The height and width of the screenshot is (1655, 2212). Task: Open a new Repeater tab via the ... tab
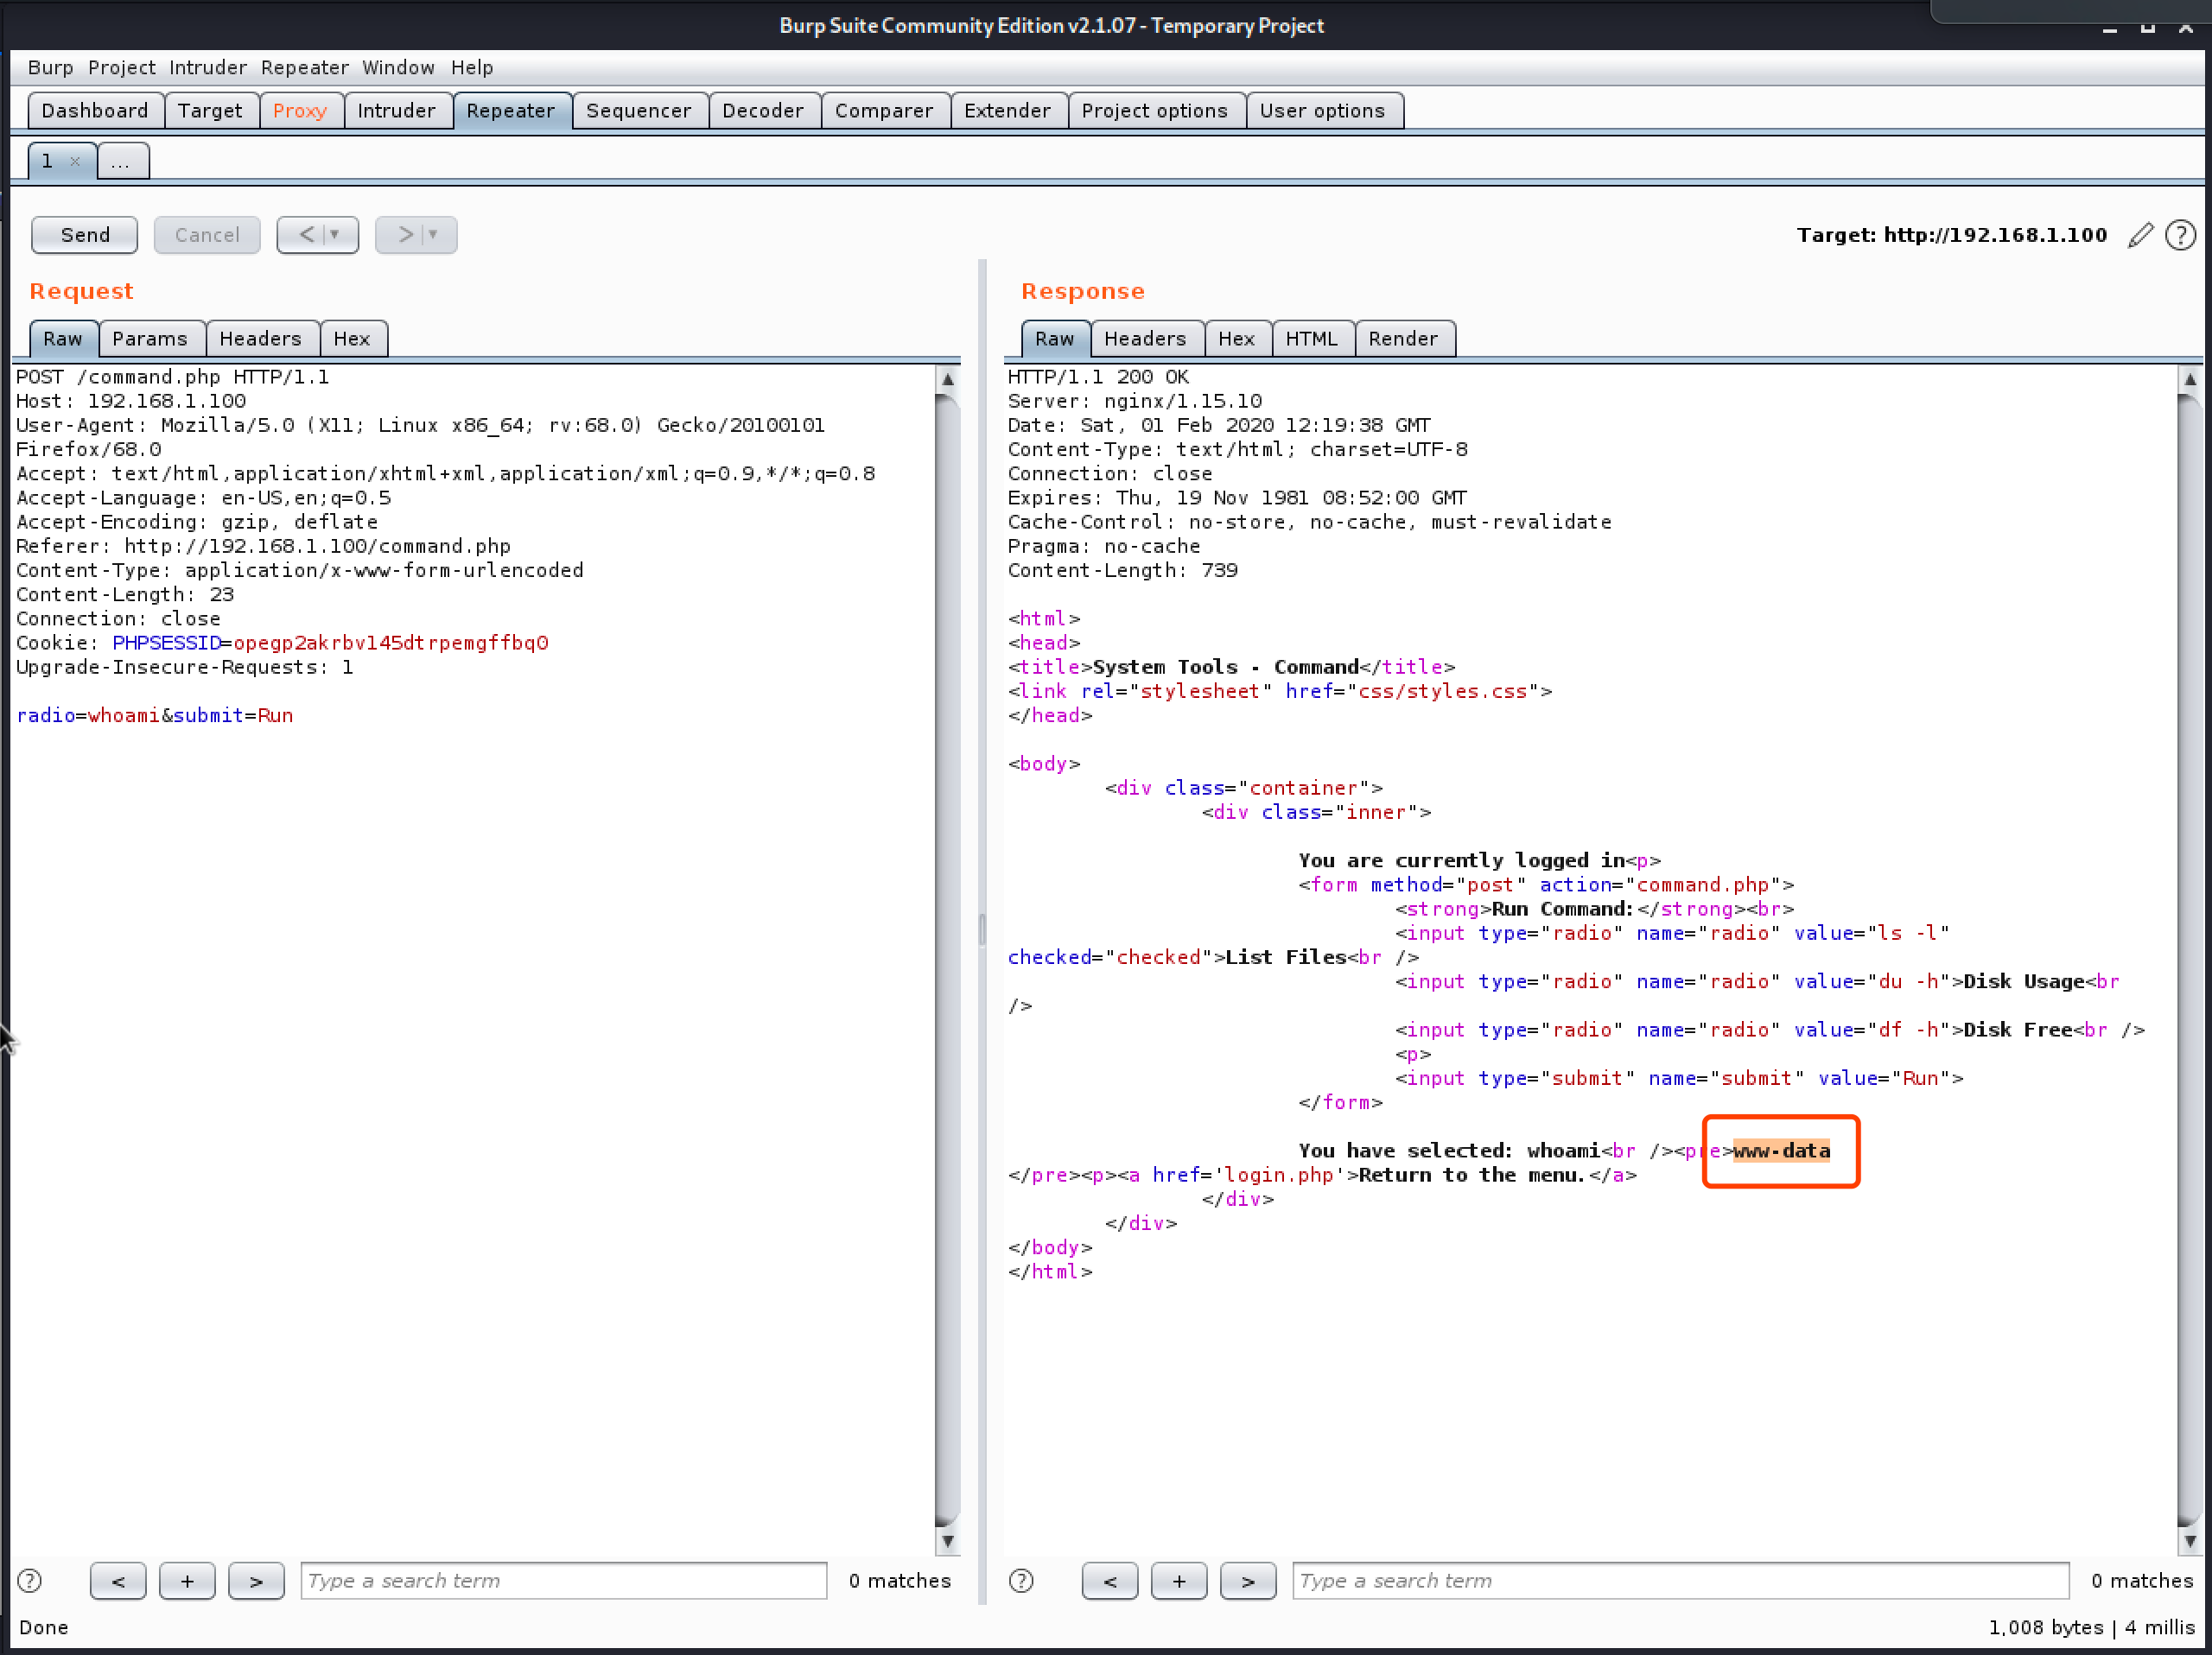coord(121,161)
